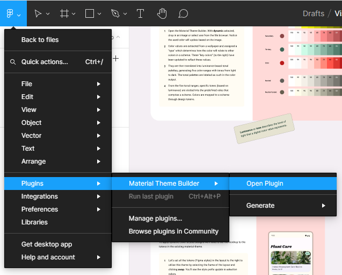The width and height of the screenshot is (342, 275).
Task: Open the Vector submenu
Action: point(58,136)
